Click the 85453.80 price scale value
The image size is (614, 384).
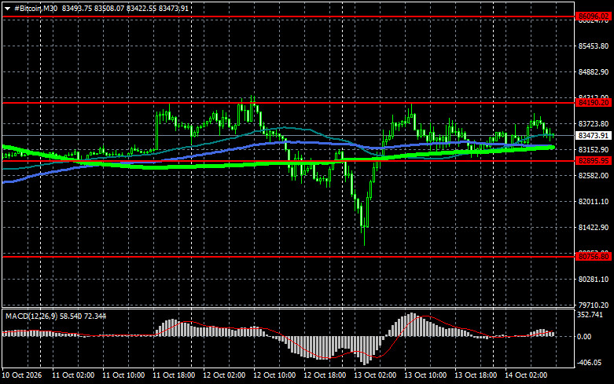594,46
